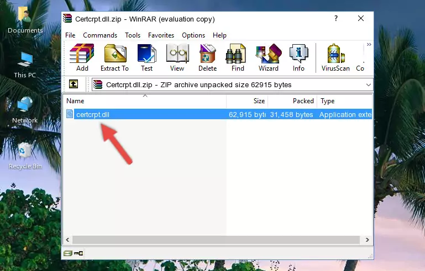This screenshot has height=271, width=425.
Task: Click the Application extension type cell
Action: (345, 114)
